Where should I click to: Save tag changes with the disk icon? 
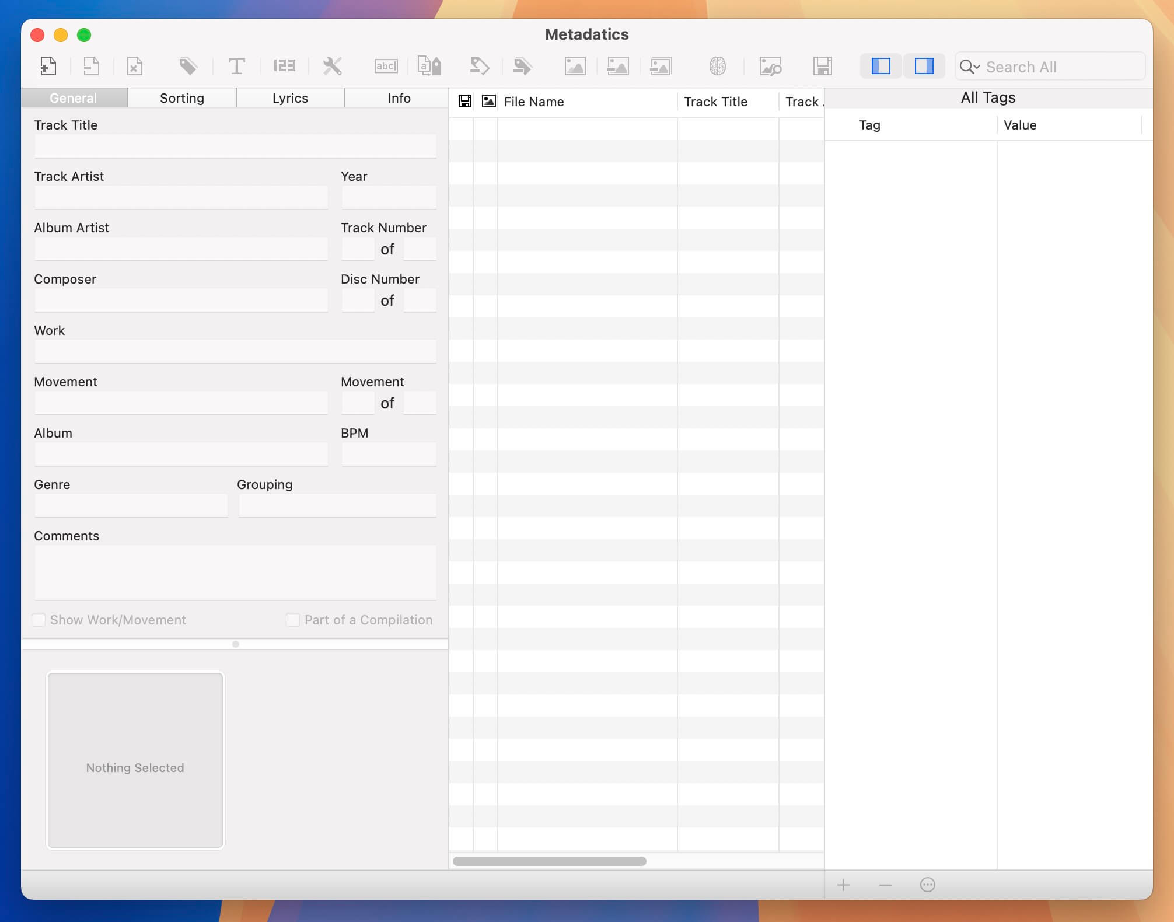[x=823, y=66]
